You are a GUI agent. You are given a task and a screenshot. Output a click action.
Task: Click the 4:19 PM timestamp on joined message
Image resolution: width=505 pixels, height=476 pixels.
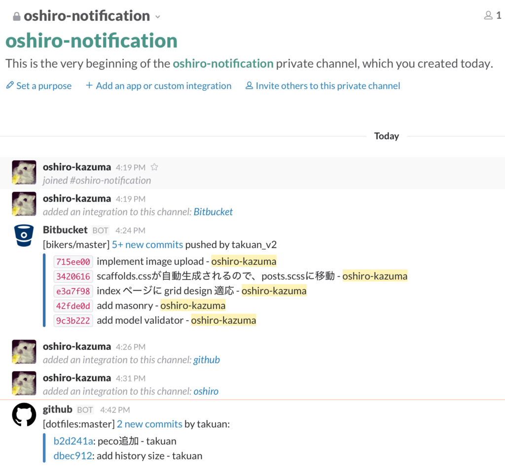[x=130, y=168]
